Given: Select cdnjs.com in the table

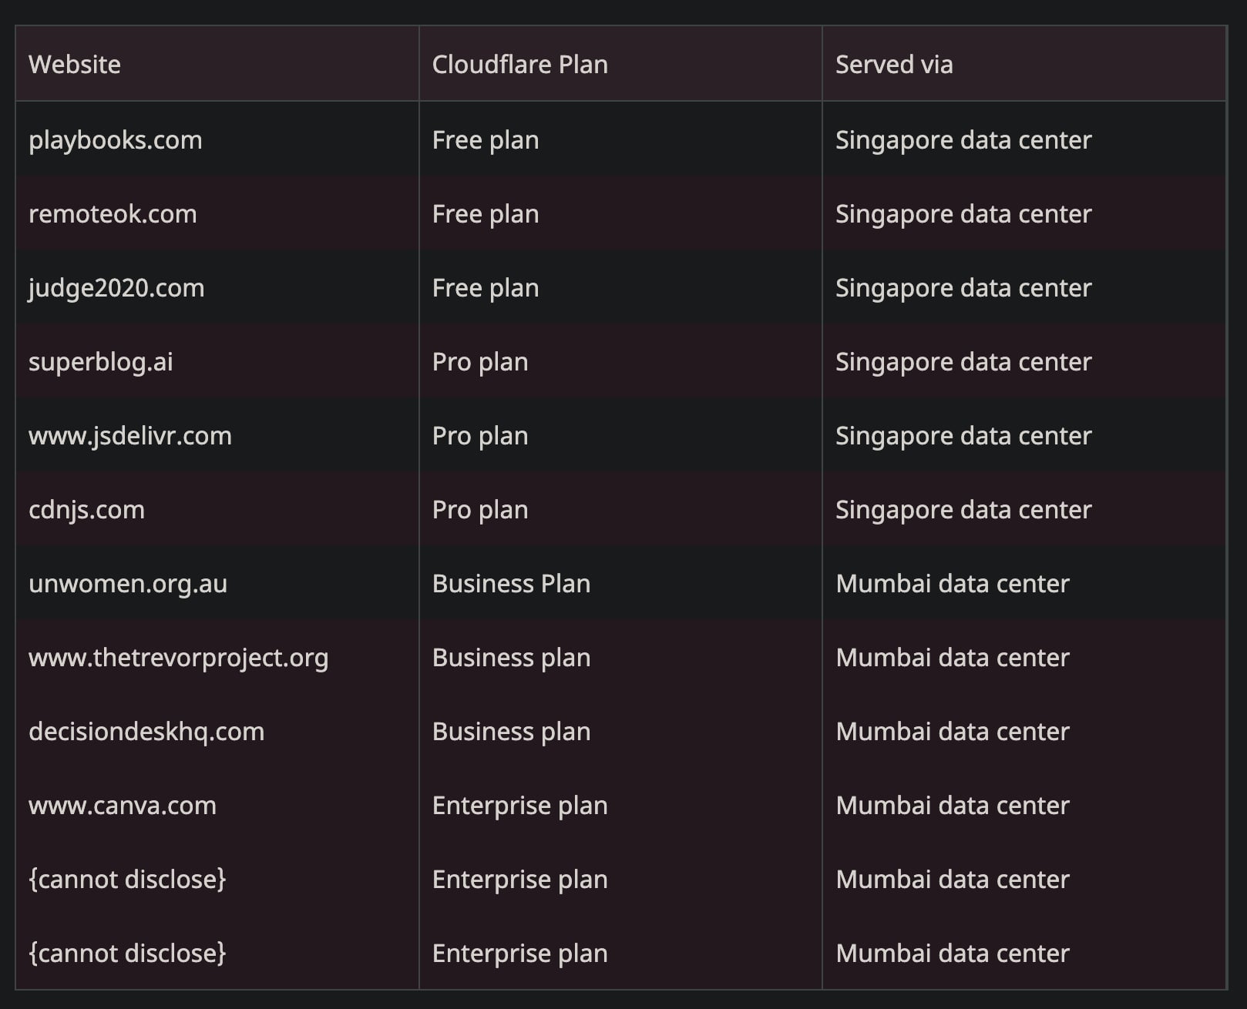Looking at the screenshot, I should click(86, 510).
